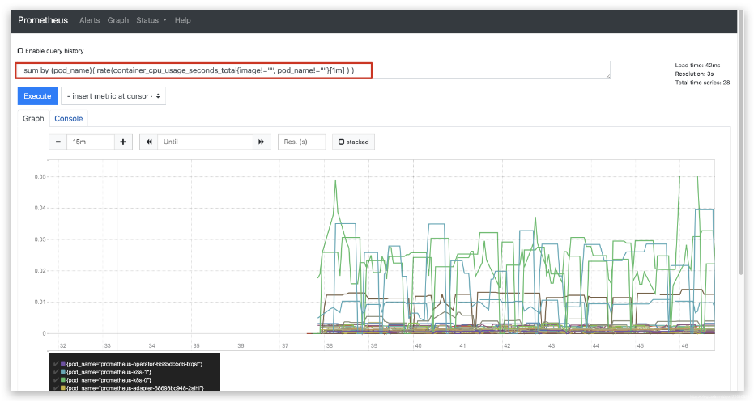The width and height of the screenshot is (754, 402).
Task: Toggle the prometheus-adapter legend series checkmark
Action: (56, 387)
